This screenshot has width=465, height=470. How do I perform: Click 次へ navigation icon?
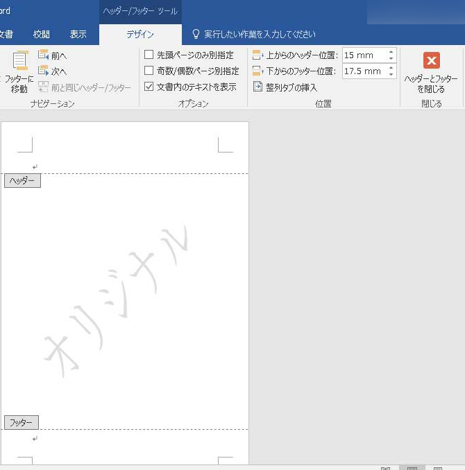click(44, 71)
